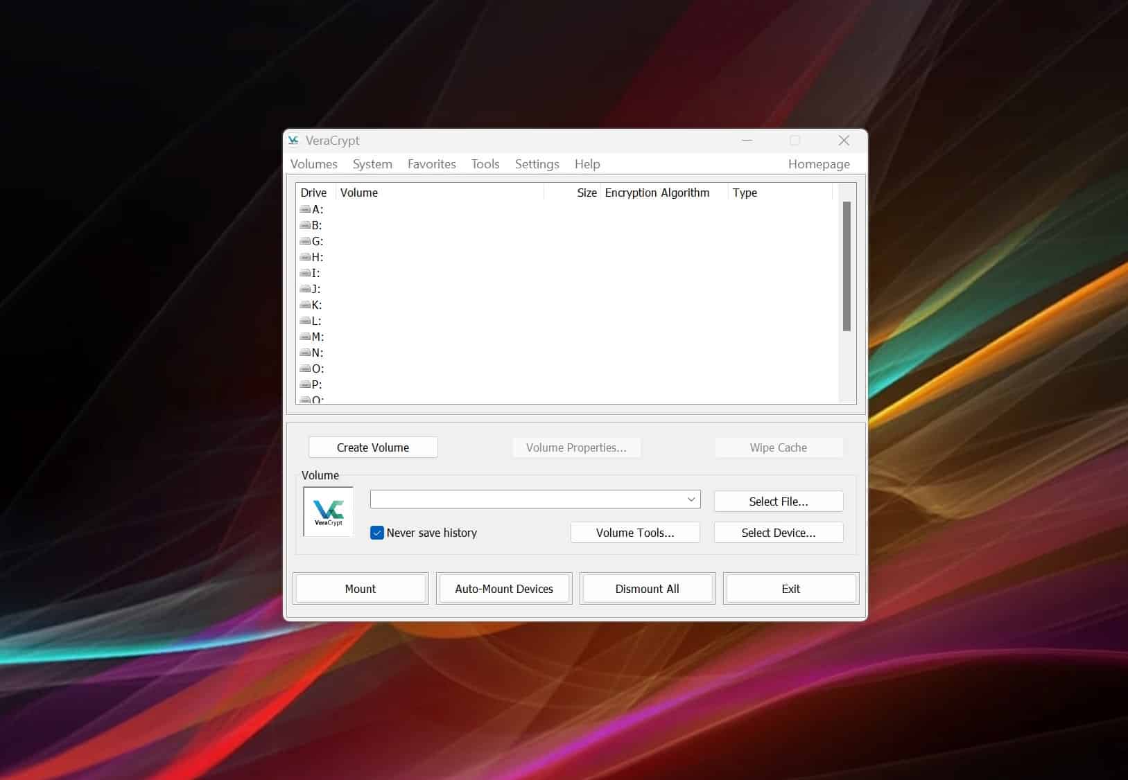
Task: Select drive P: icon in list
Action: point(305,384)
